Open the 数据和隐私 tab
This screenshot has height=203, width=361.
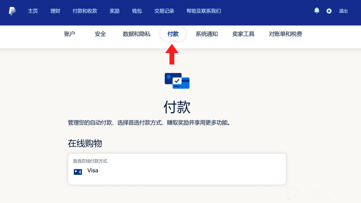tap(136, 34)
